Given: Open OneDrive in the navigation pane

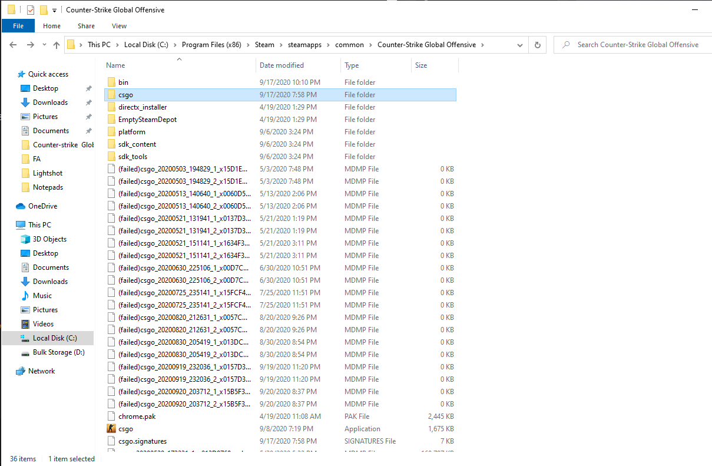Looking at the screenshot, I should click(42, 206).
